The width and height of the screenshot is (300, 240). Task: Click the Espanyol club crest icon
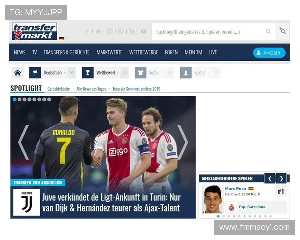coord(231,207)
